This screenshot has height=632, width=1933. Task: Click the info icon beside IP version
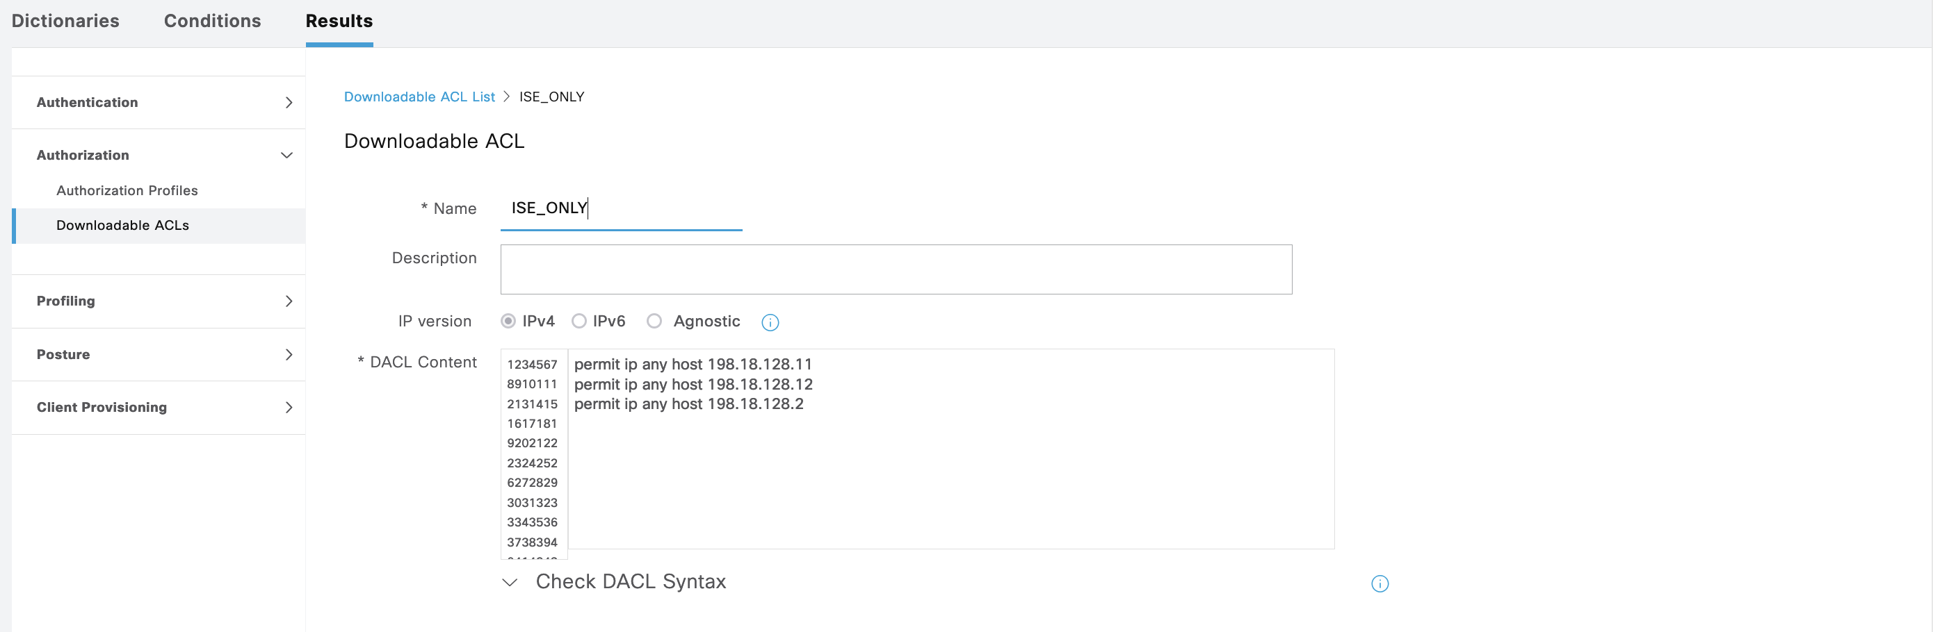[770, 322]
